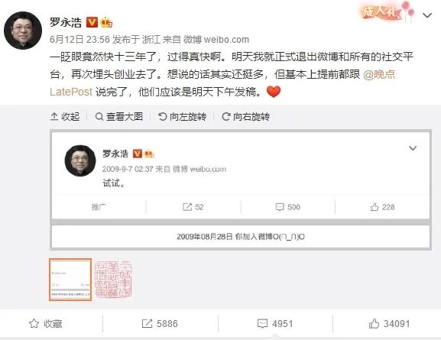Rotate image right with 向右旋转
The image size is (441, 340).
point(246,116)
